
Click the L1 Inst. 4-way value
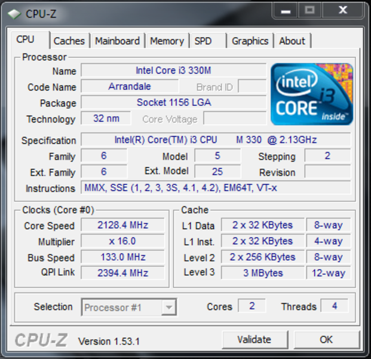pos(329,241)
